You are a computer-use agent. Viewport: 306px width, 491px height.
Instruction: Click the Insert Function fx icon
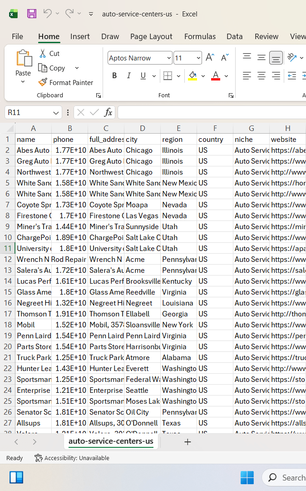pyautogui.click(x=108, y=112)
